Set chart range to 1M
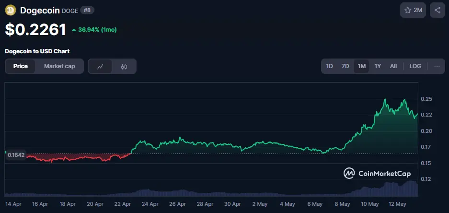Viewport: 449px width, 213px height. 361,66
